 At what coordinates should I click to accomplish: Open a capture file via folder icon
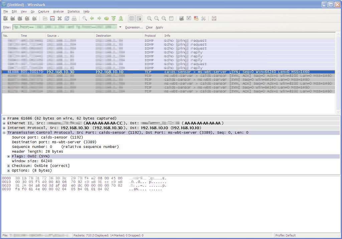pyautogui.click(x=45, y=19)
